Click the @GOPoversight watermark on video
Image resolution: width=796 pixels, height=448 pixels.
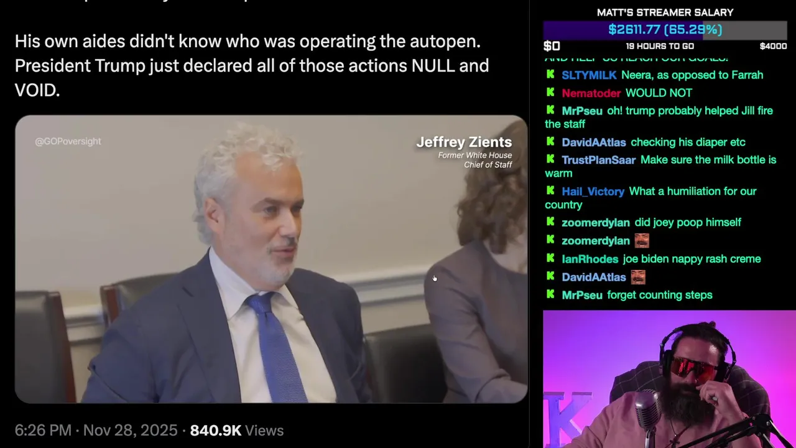point(68,141)
